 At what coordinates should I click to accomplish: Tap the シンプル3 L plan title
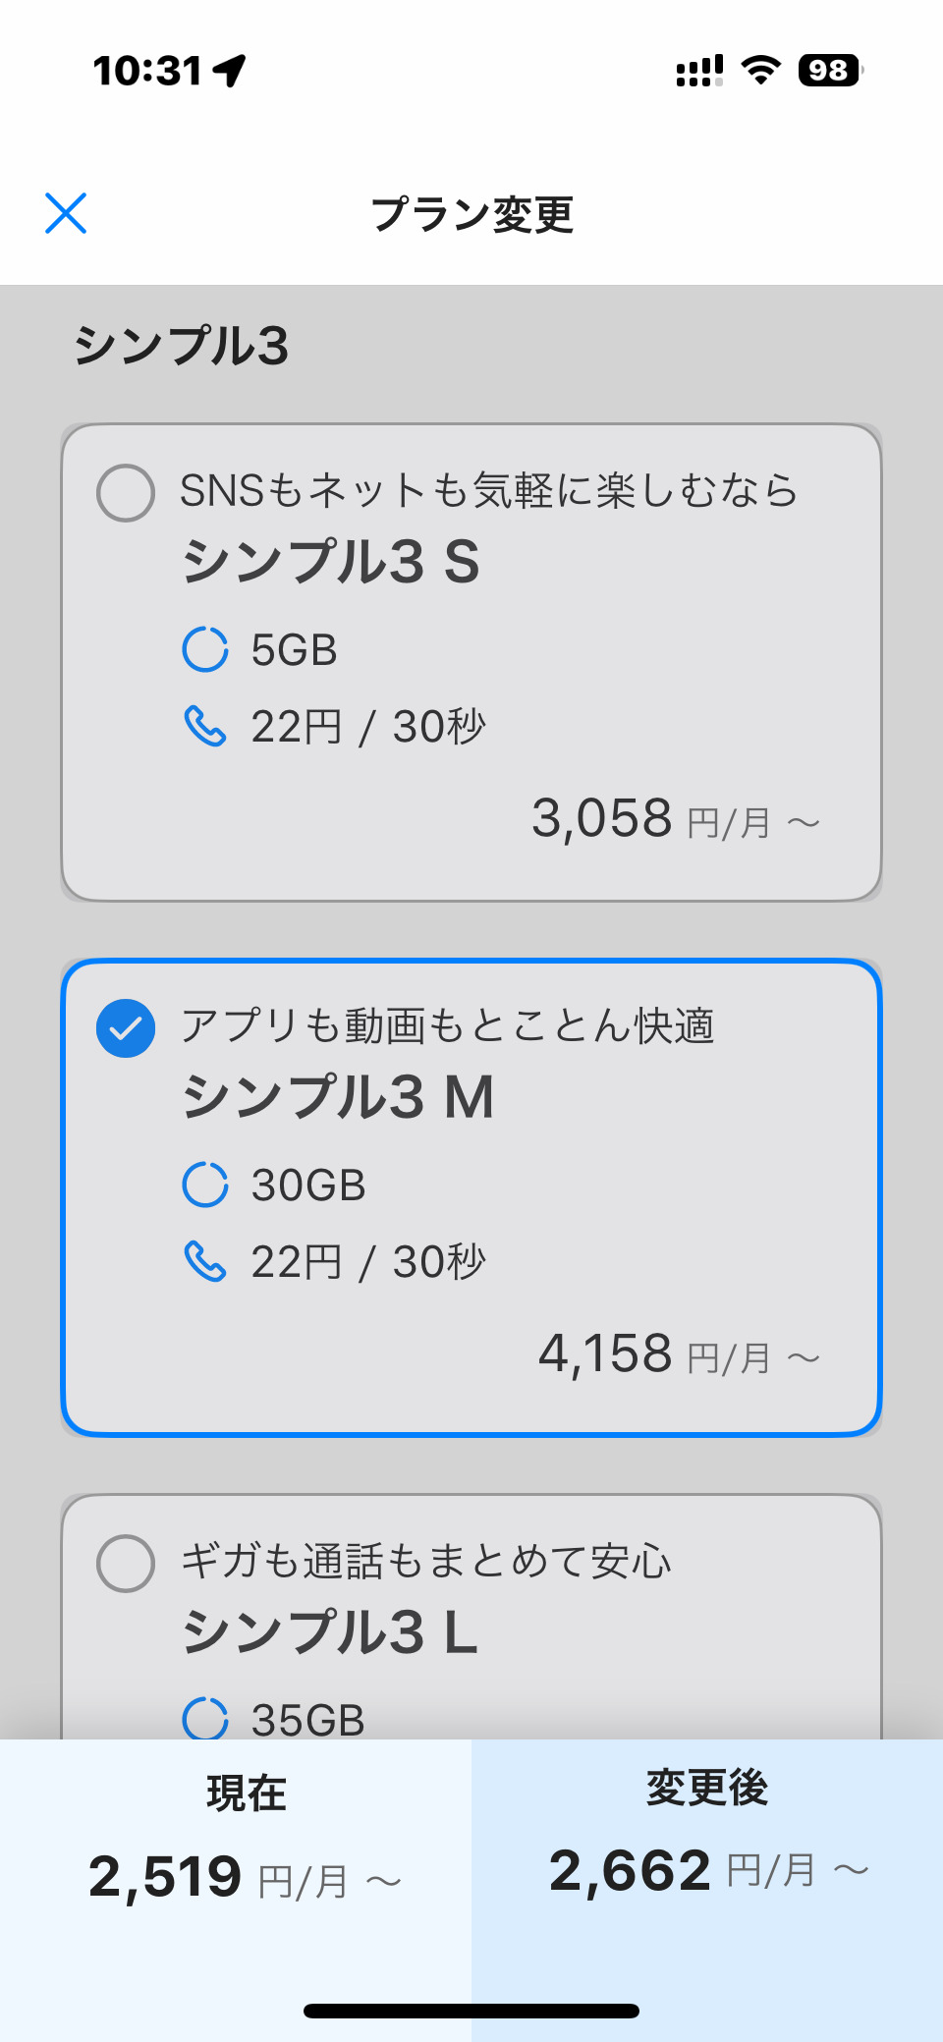click(330, 1631)
